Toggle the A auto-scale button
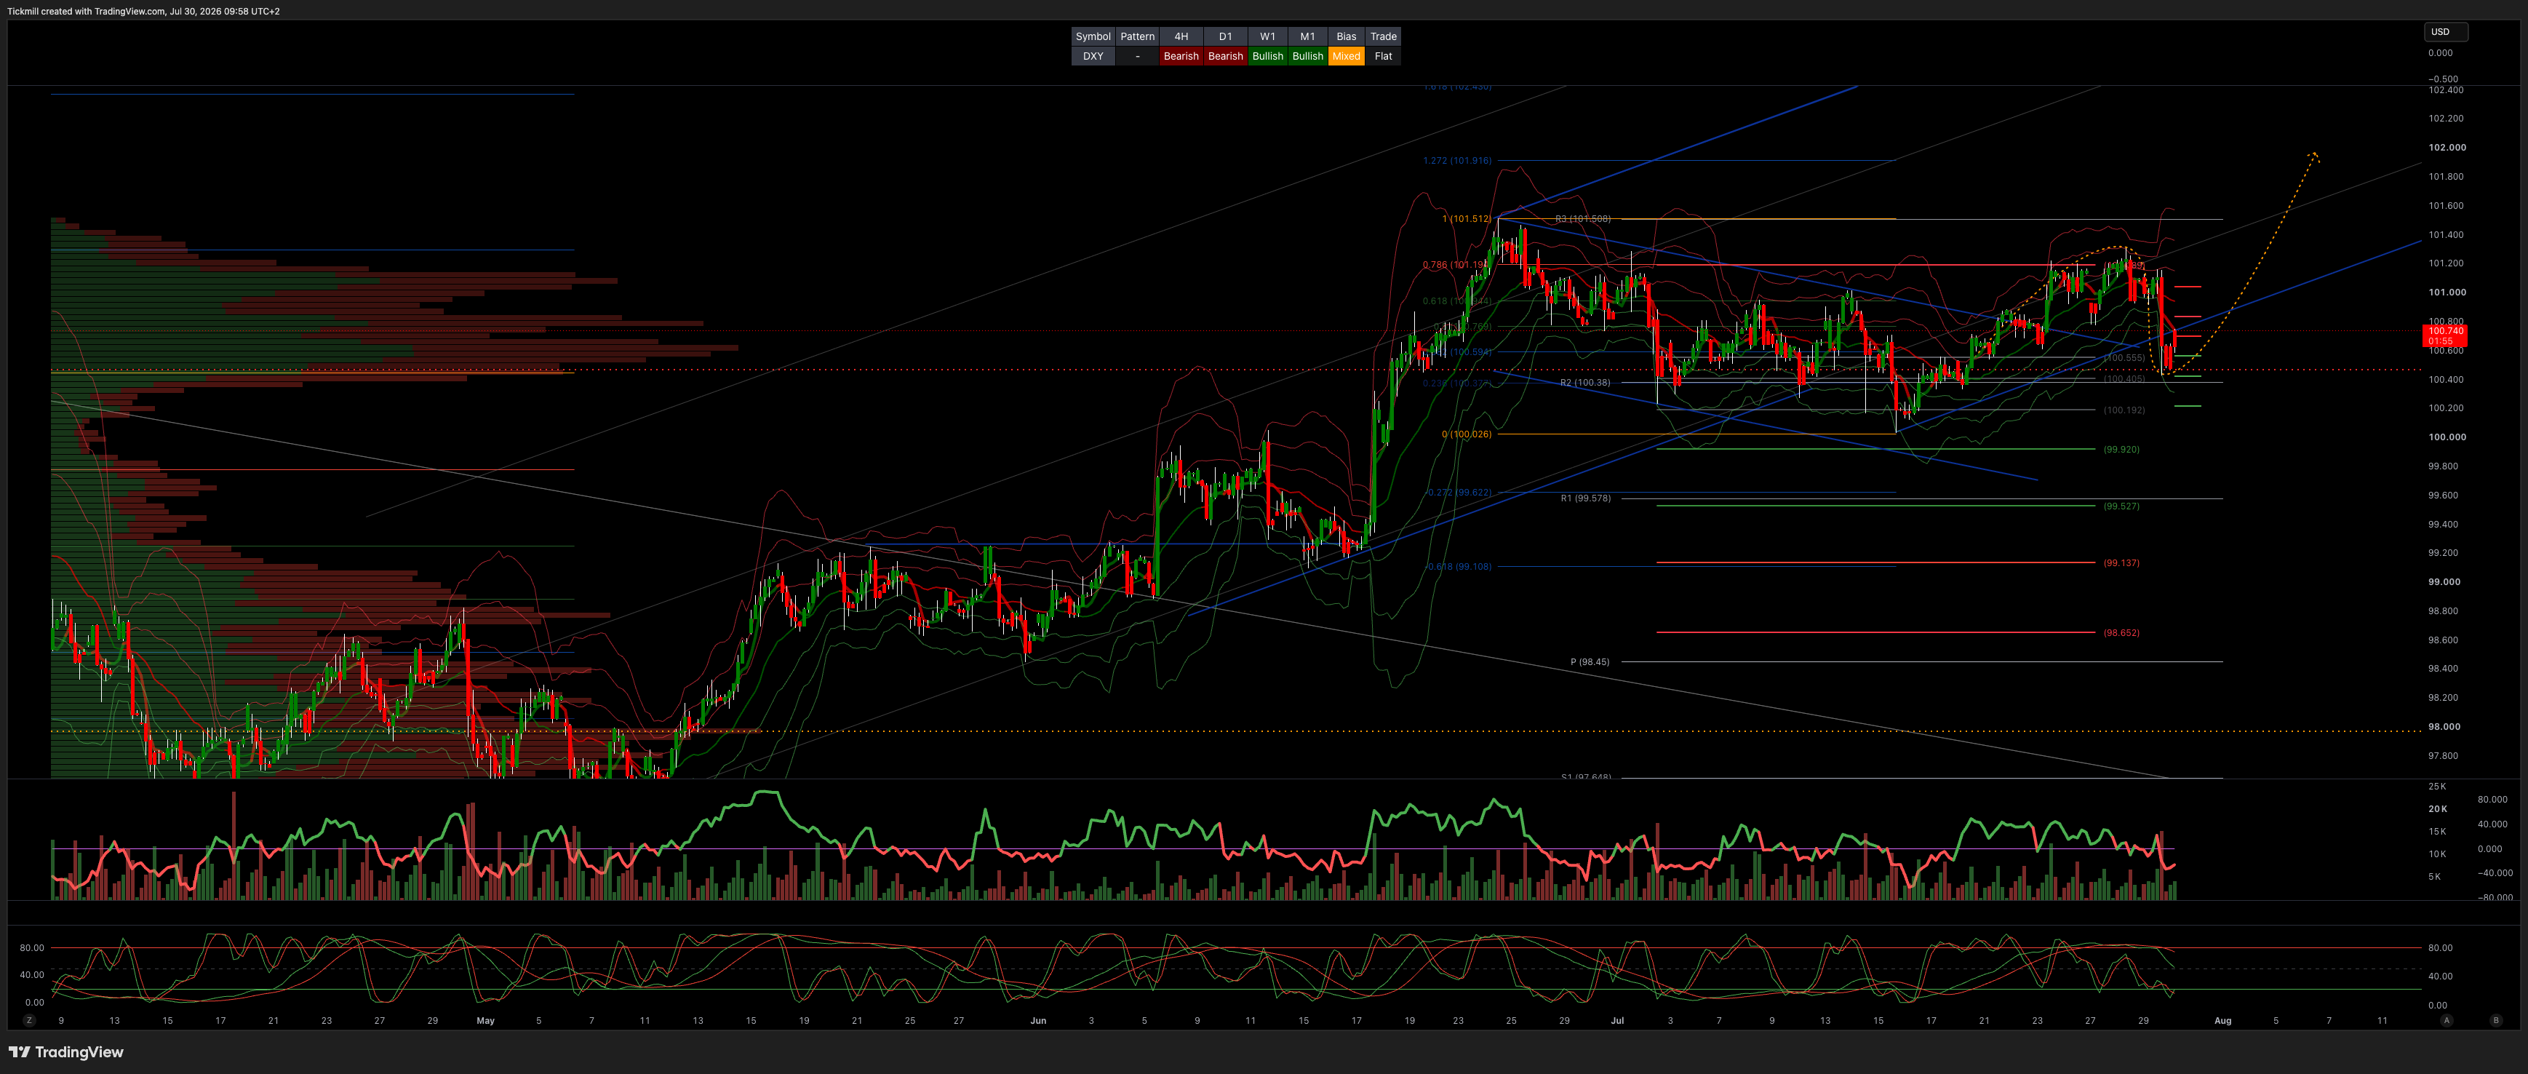 pyautogui.click(x=2447, y=1020)
